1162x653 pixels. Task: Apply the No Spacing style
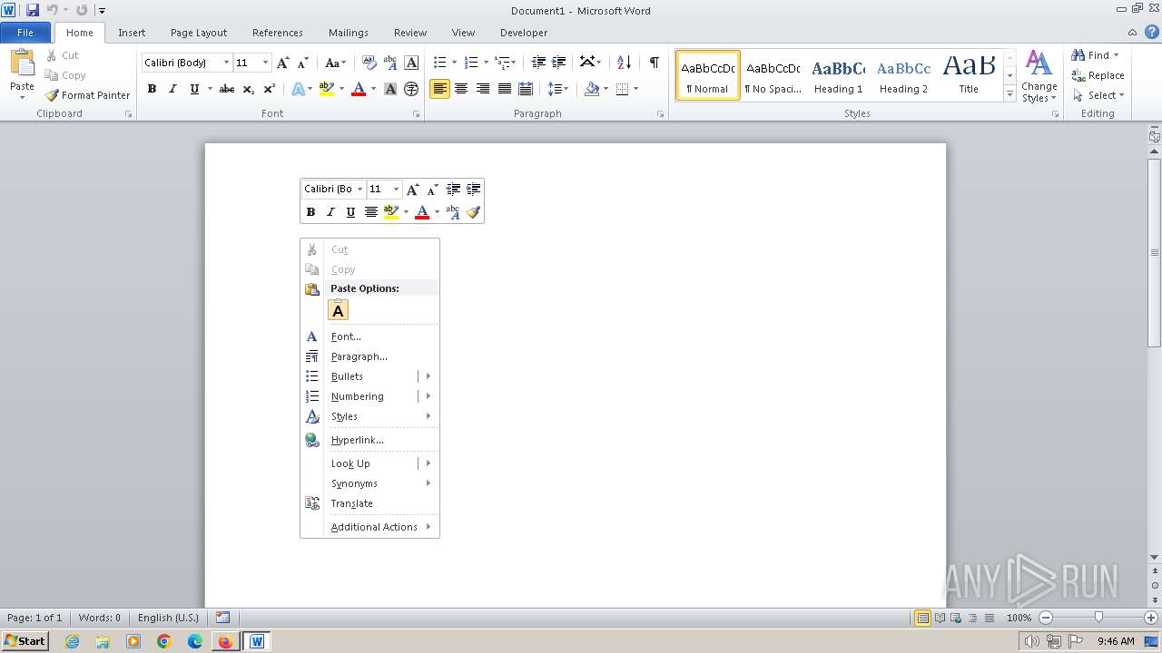tap(773, 75)
